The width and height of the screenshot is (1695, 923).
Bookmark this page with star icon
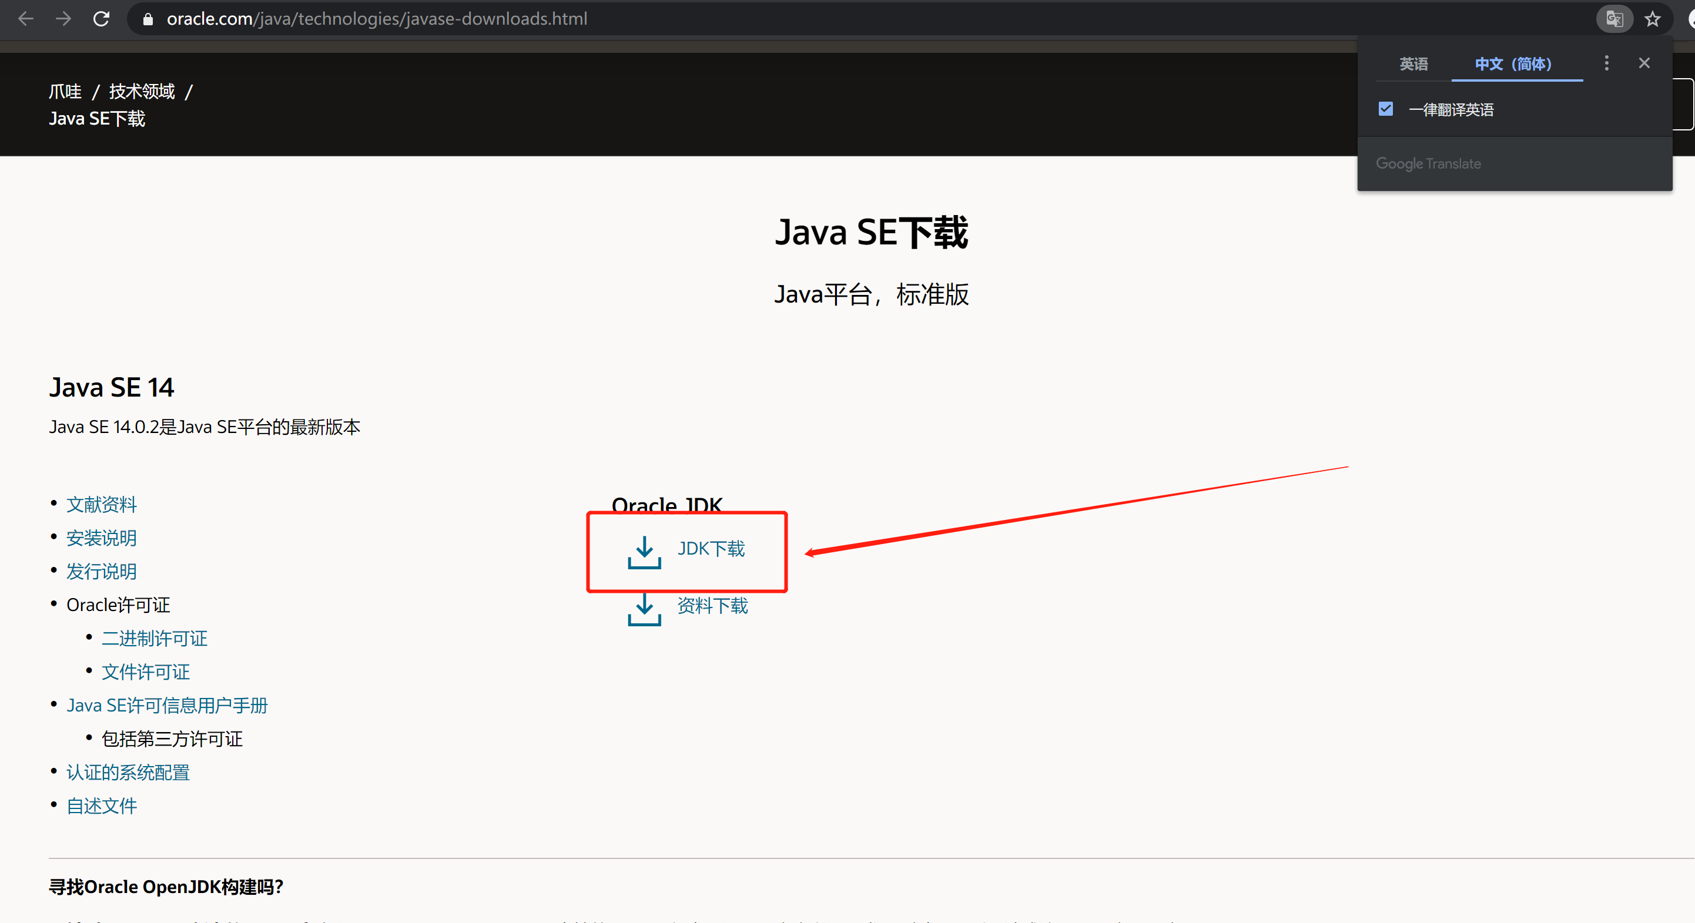(x=1652, y=19)
